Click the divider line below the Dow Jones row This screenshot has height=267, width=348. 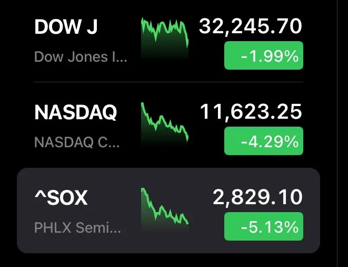click(x=168, y=82)
